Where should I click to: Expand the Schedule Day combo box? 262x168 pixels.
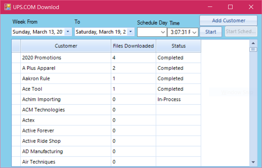pos(163,32)
